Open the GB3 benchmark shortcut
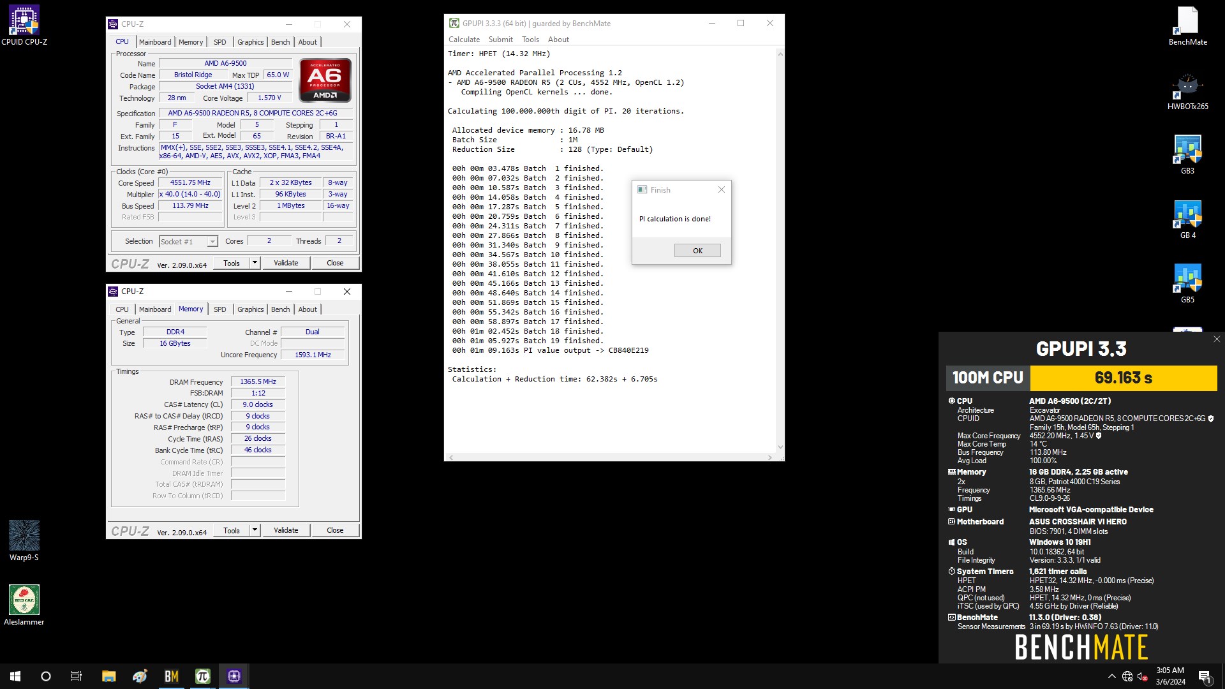The height and width of the screenshot is (689, 1225). [1187, 155]
